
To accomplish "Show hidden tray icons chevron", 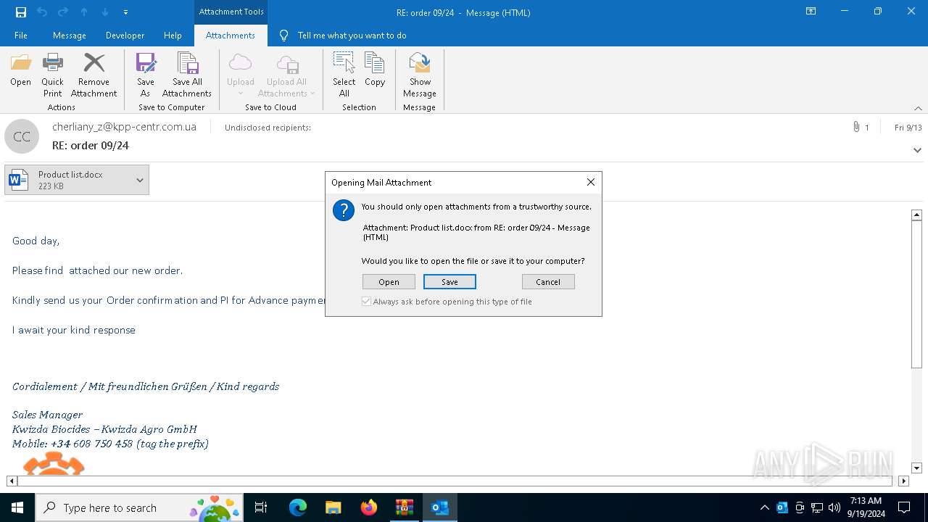I will pos(764,507).
